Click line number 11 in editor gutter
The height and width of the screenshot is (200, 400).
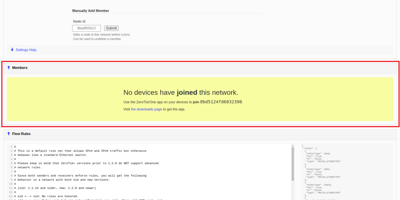(10, 188)
